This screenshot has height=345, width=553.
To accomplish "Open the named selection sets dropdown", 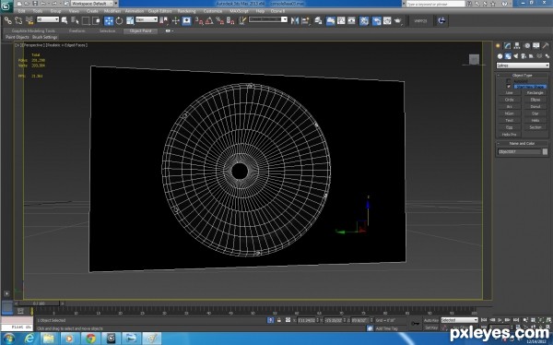I will pos(268,19).
